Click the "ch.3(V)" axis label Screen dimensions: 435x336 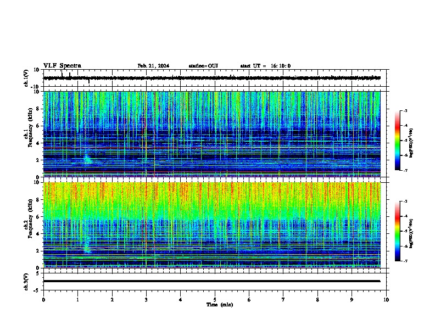tap(26, 282)
